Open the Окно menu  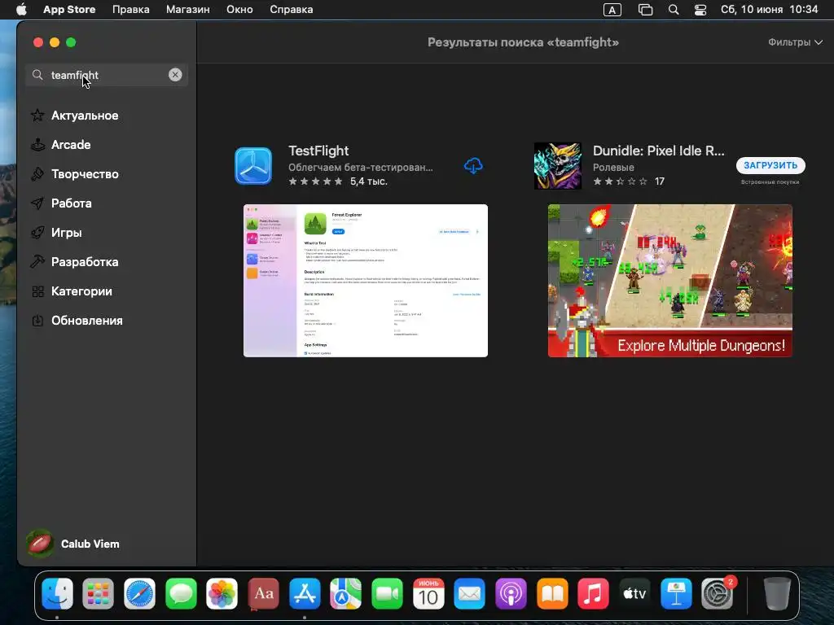[x=239, y=10]
